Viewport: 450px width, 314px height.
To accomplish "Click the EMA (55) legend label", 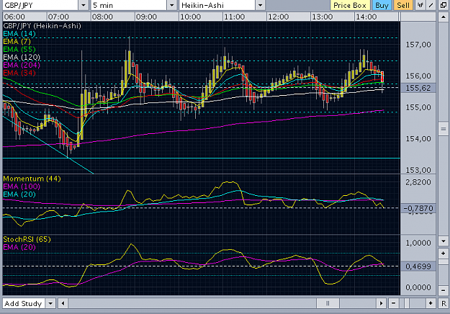I will [19, 49].
